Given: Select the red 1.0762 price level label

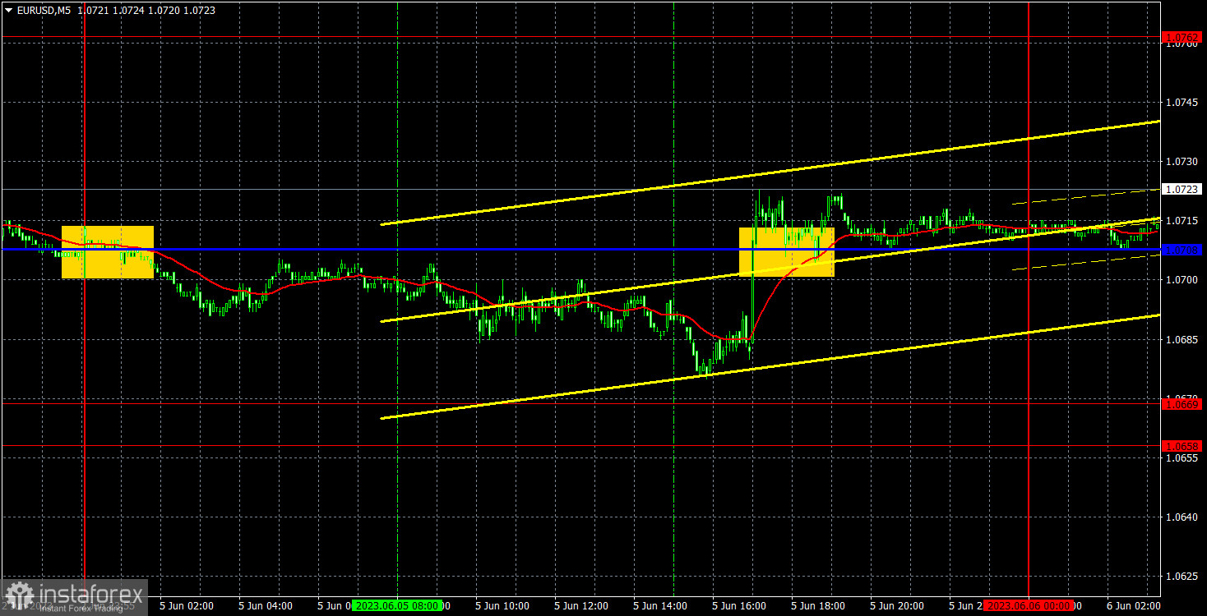Looking at the screenshot, I should point(1182,37).
